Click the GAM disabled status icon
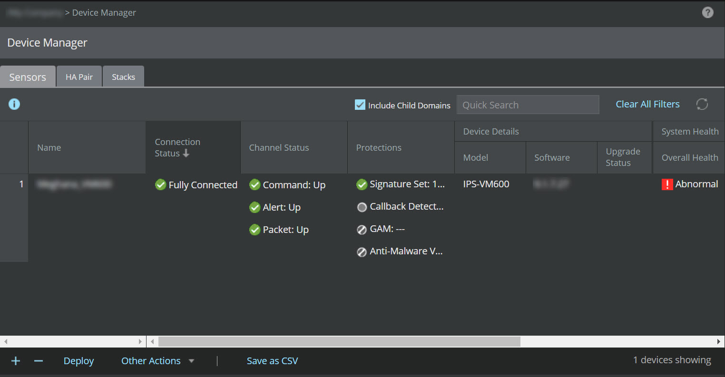The image size is (725, 377). [x=362, y=229]
